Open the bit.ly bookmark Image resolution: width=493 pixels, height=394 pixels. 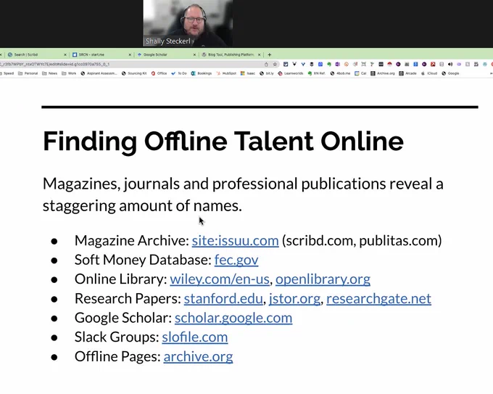[x=267, y=73]
